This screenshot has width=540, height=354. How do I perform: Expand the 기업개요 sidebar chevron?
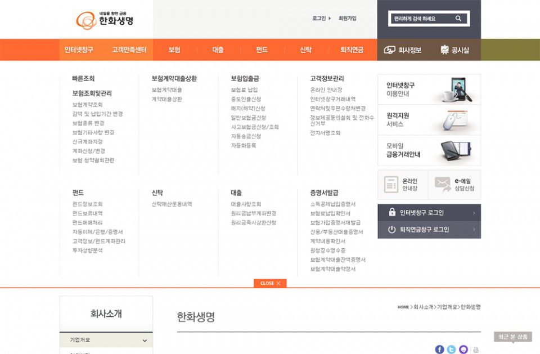click(x=145, y=340)
